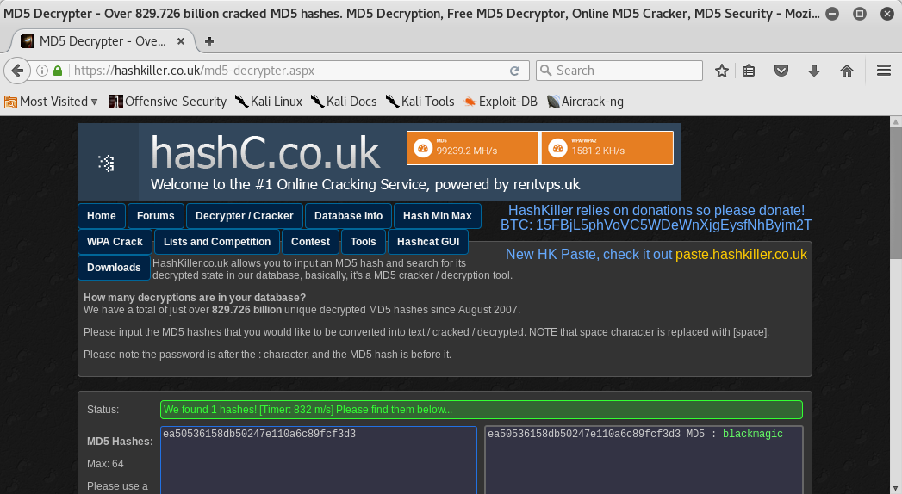
Task: Go to browser home page icon
Action: point(846,71)
